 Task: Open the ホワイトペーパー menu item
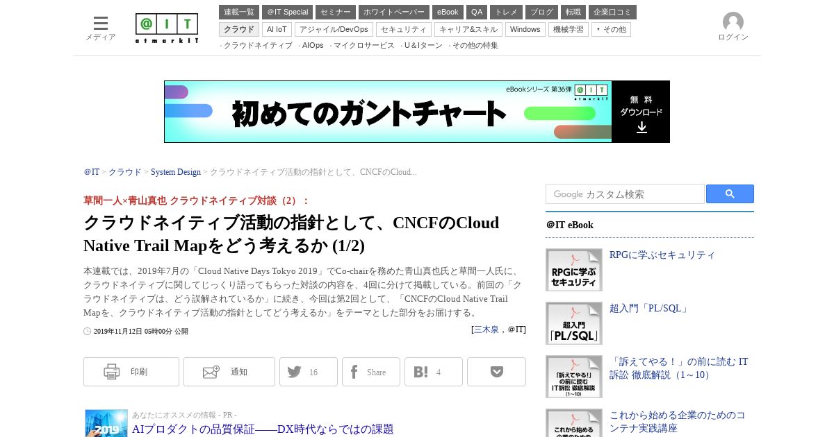click(394, 12)
